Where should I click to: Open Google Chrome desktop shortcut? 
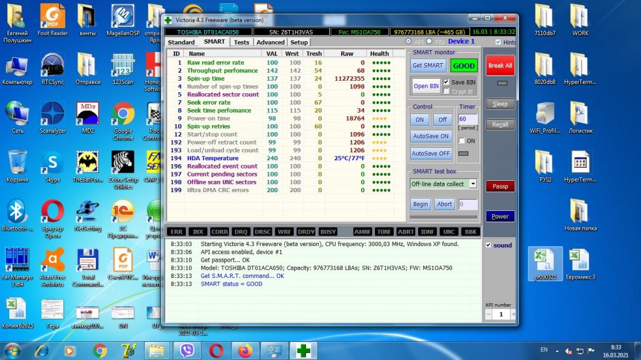click(123, 121)
